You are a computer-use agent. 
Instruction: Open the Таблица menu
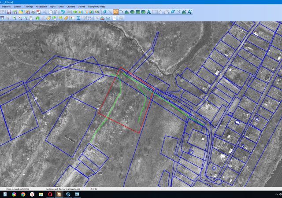pyautogui.click(x=29, y=7)
